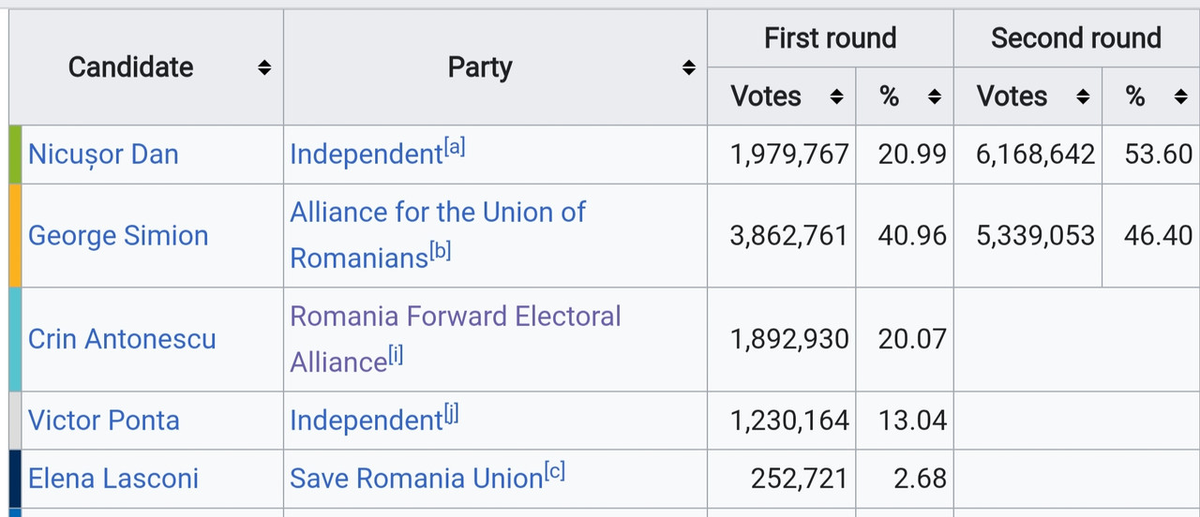The height and width of the screenshot is (517, 1200).
Task: Sort by First round percent arrows
Action: [934, 96]
